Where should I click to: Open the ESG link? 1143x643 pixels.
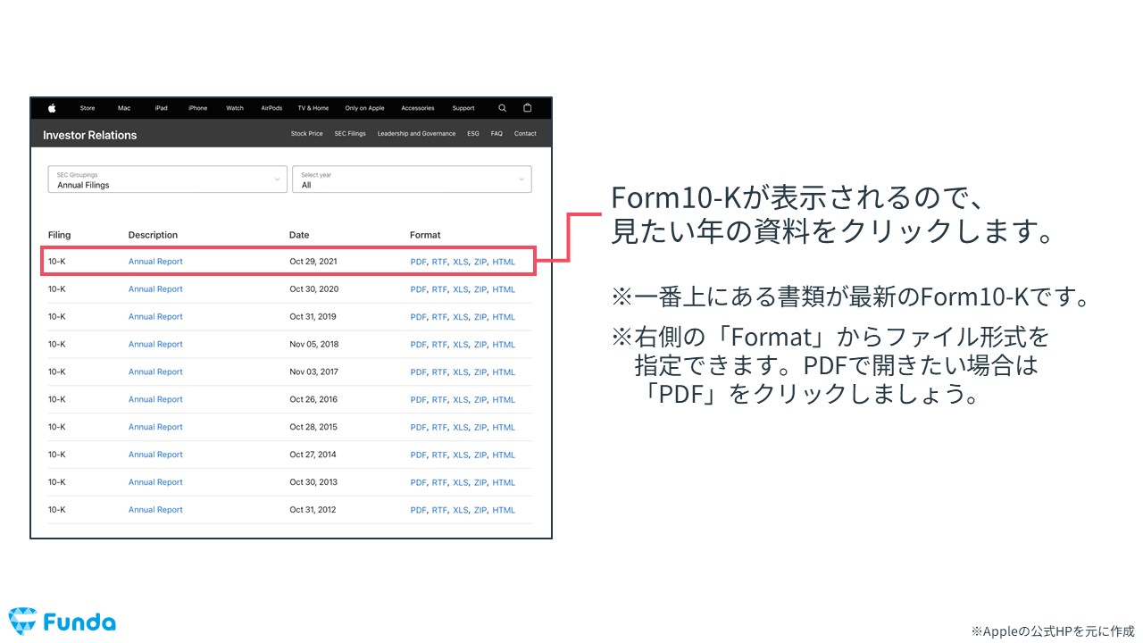coord(473,134)
